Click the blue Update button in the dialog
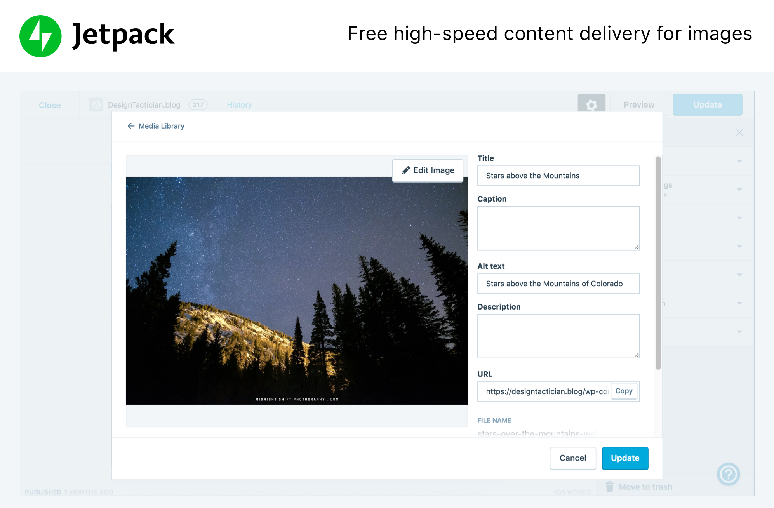 625,458
